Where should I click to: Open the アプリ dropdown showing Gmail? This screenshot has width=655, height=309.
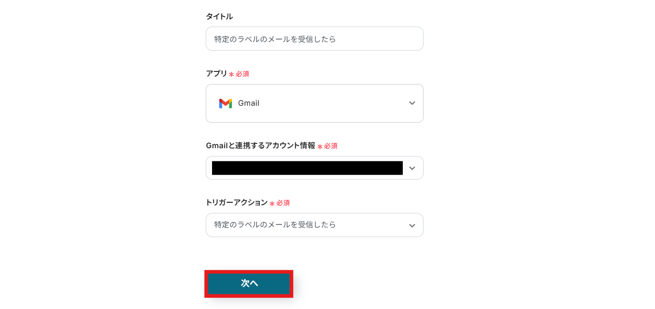pos(315,103)
